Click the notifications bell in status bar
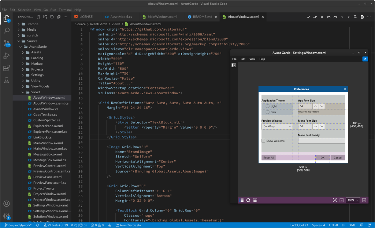This screenshot has width=375, height=228. (369, 225)
